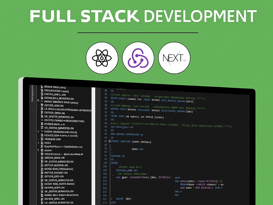Select OOTORS_UIOIO.ON file row

[54, 188]
